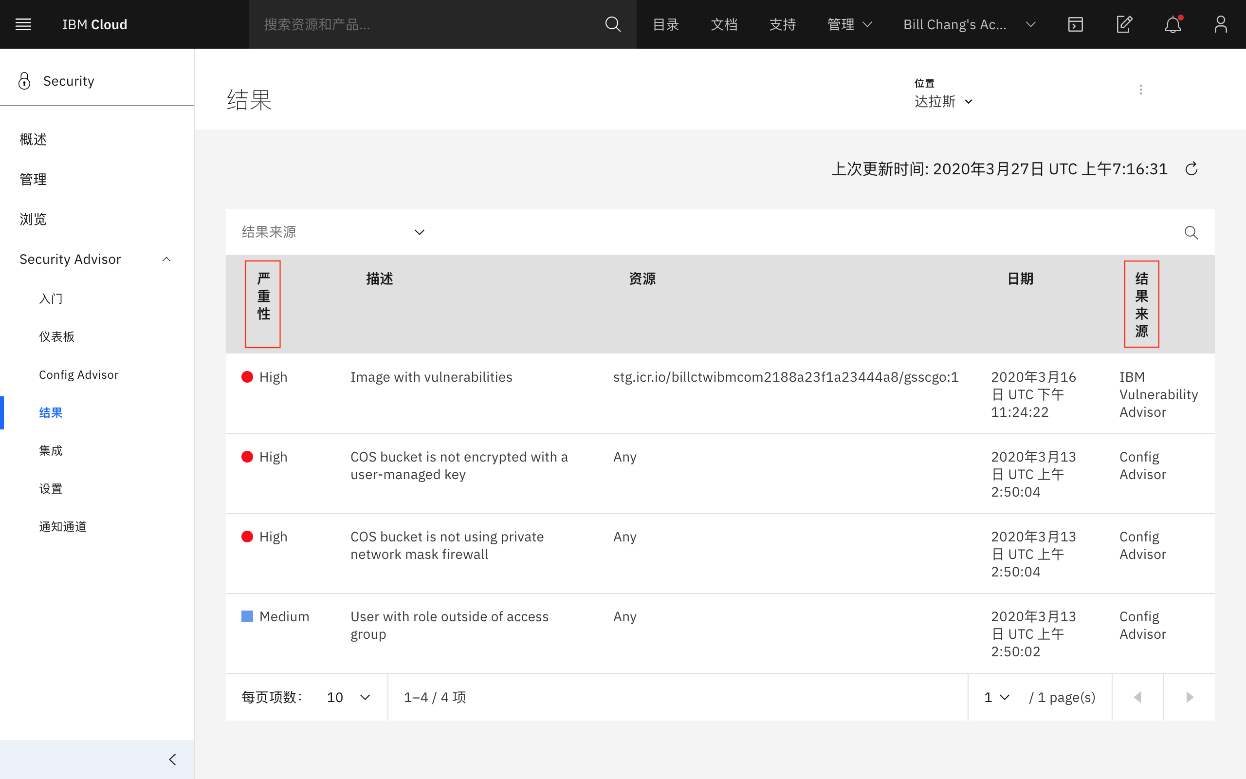Open the 达拉斯 location dropdown
The width and height of the screenshot is (1246, 779).
(943, 101)
